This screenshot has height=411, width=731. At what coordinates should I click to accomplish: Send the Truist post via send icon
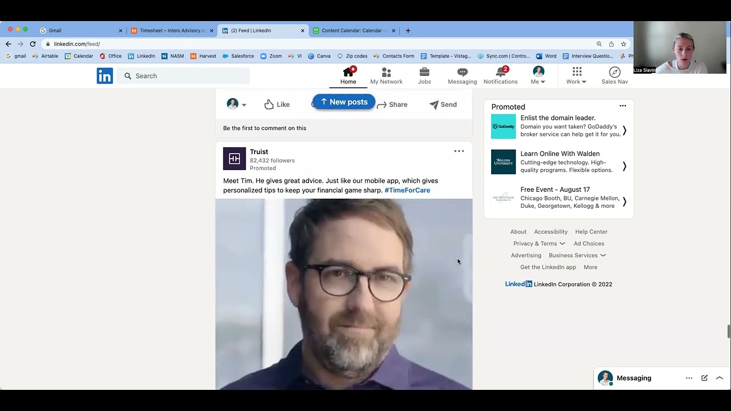pyautogui.click(x=434, y=104)
